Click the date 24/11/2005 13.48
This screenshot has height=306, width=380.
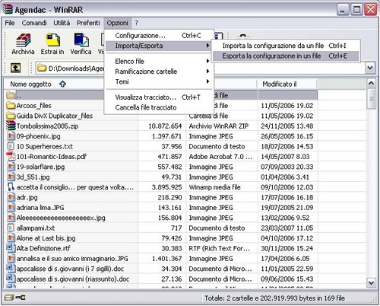[287, 126]
